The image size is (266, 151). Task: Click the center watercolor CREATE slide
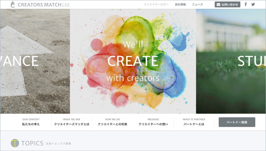coord(133,61)
